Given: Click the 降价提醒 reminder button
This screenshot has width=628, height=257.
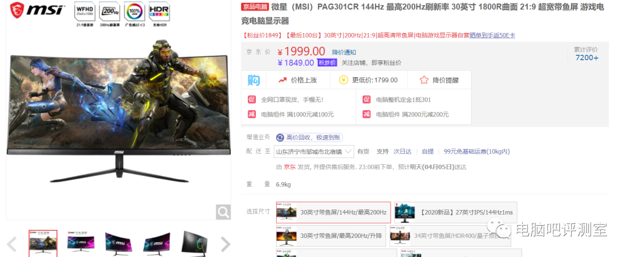Looking at the screenshot, I should pyautogui.click(x=439, y=80).
